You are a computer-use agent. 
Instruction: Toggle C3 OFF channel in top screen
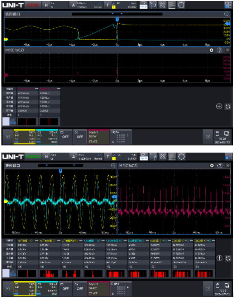(65, 136)
